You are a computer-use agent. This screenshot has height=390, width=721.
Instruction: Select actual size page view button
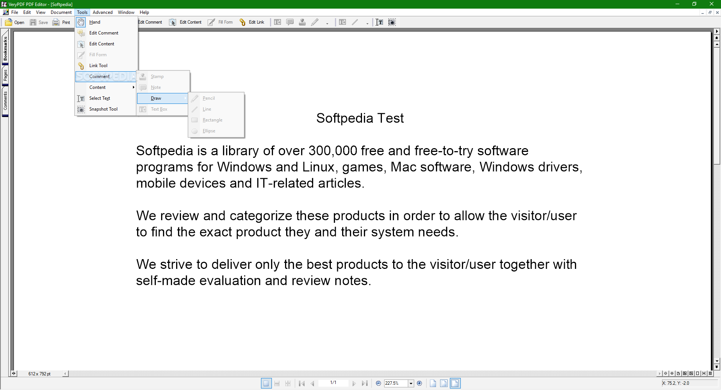pos(433,383)
